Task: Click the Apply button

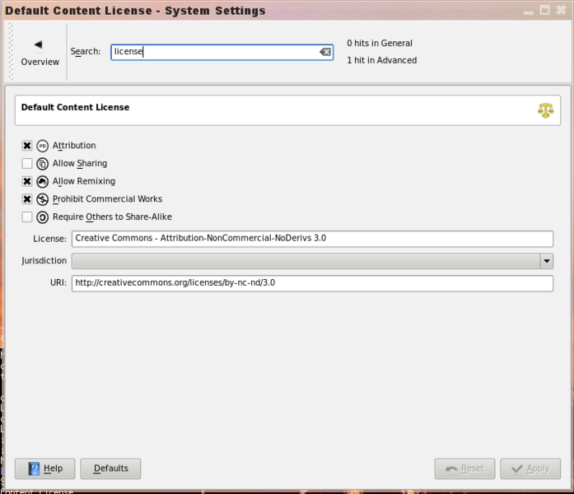Action: [530, 468]
